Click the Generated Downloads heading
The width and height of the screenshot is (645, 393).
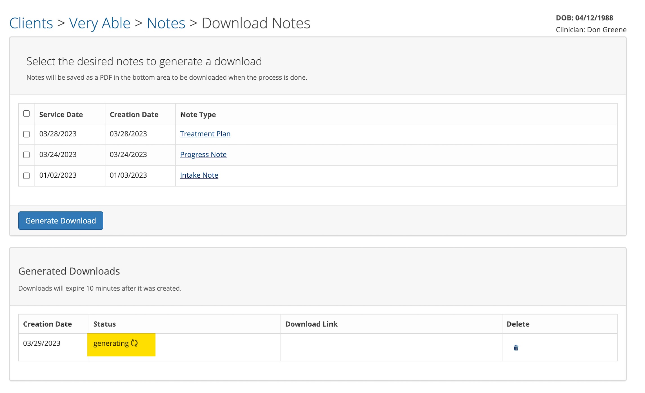[69, 271]
